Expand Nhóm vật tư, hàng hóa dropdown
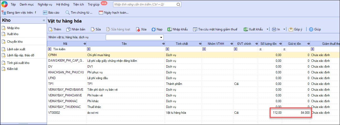340x125 pixels. point(161,37)
